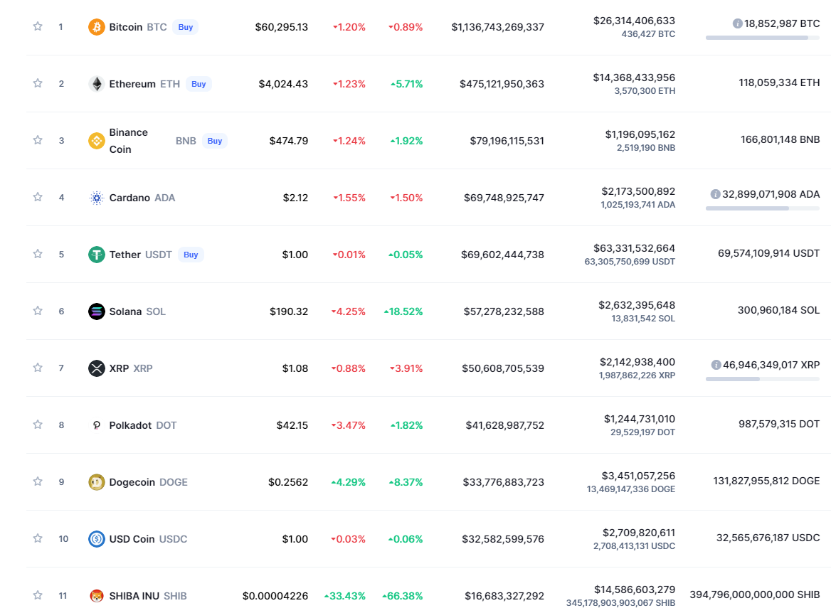Click the Cardano logo icon
This screenshot has width=831, height=613.
96,198
